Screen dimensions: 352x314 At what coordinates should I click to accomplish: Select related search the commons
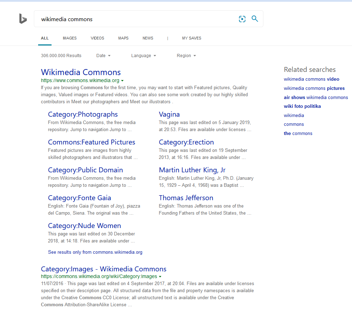pos(298,133)
